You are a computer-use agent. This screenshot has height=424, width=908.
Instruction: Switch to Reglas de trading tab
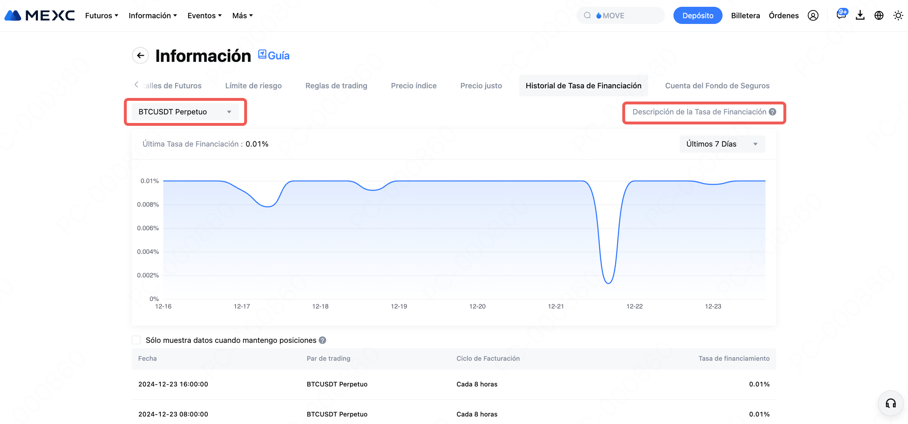coord(336,86)
